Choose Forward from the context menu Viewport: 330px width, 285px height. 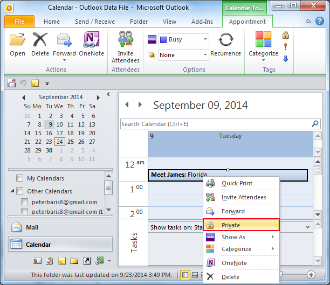click(241, 211)
